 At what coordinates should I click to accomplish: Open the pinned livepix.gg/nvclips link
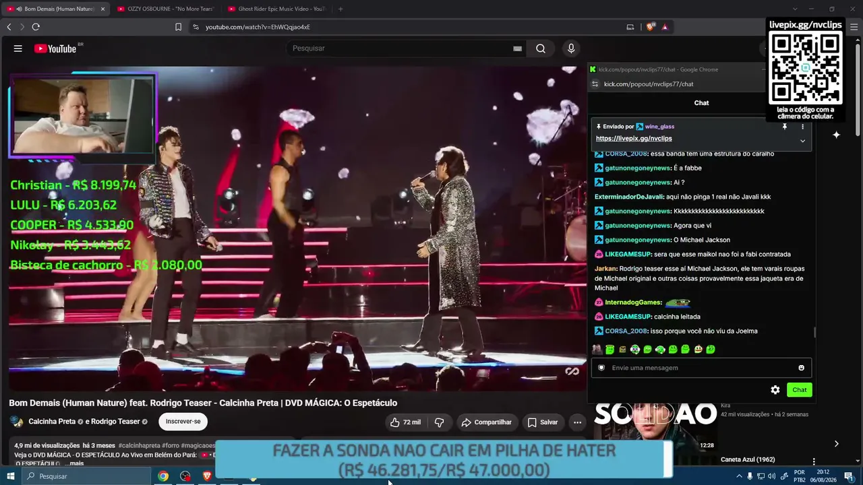click(x=634, y=138)
